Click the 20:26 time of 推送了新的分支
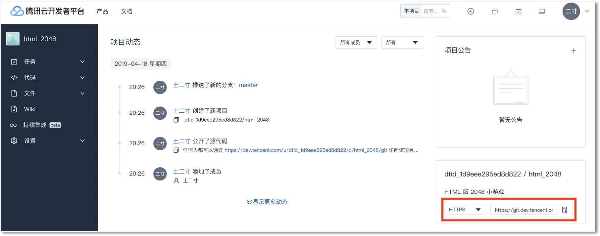This screenshot has width=600, height=236. tap(137, 87)
